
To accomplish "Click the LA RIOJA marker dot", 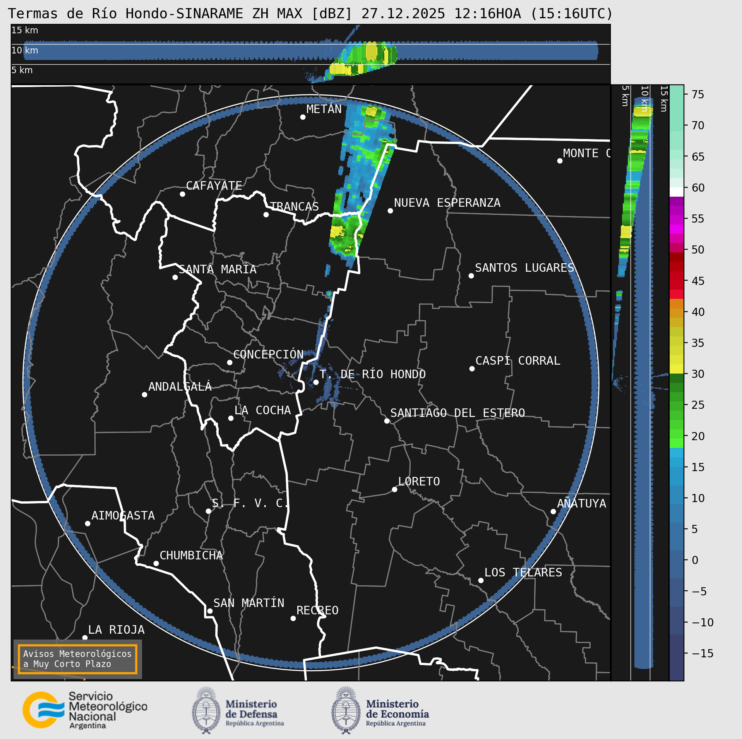I will [x=85, y=638].
